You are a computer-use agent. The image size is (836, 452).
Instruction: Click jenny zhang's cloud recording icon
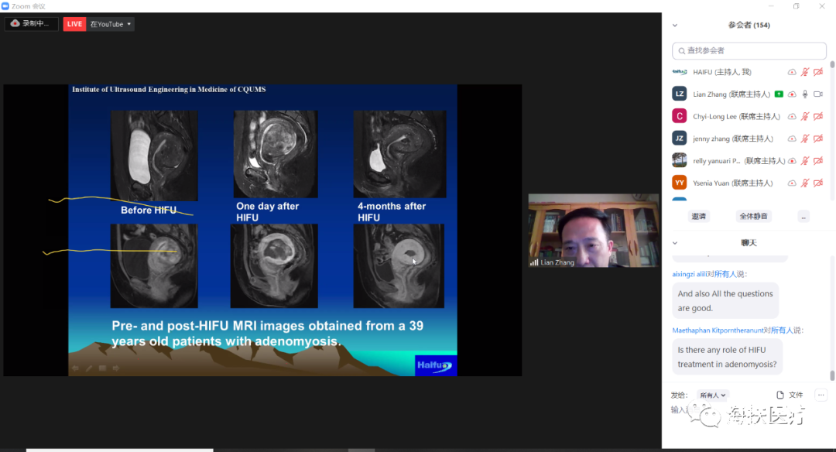[x=792, y=139]
